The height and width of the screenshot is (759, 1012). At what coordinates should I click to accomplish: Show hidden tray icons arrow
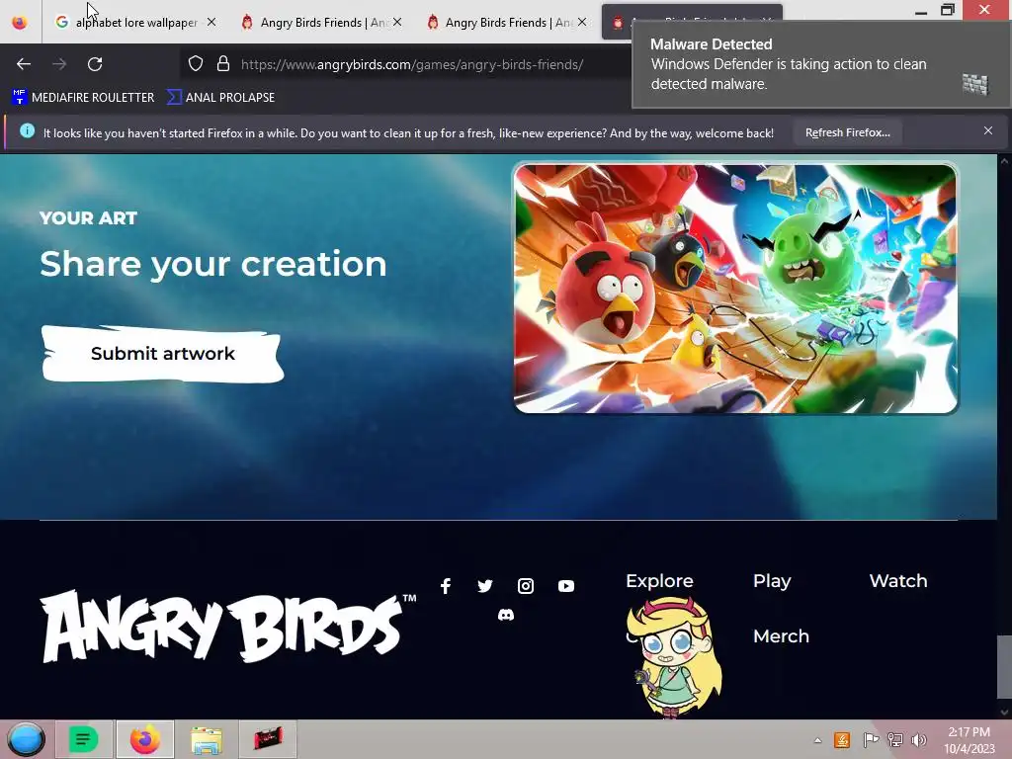tap(817, 740)
